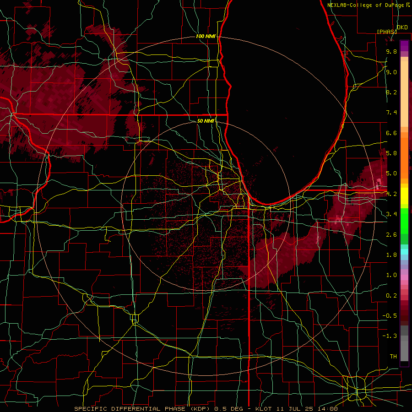Screen dimensions: 412x412
Task: Pick the orange band in the color bar
Action: pyautogui.click(x=404, y=157)
